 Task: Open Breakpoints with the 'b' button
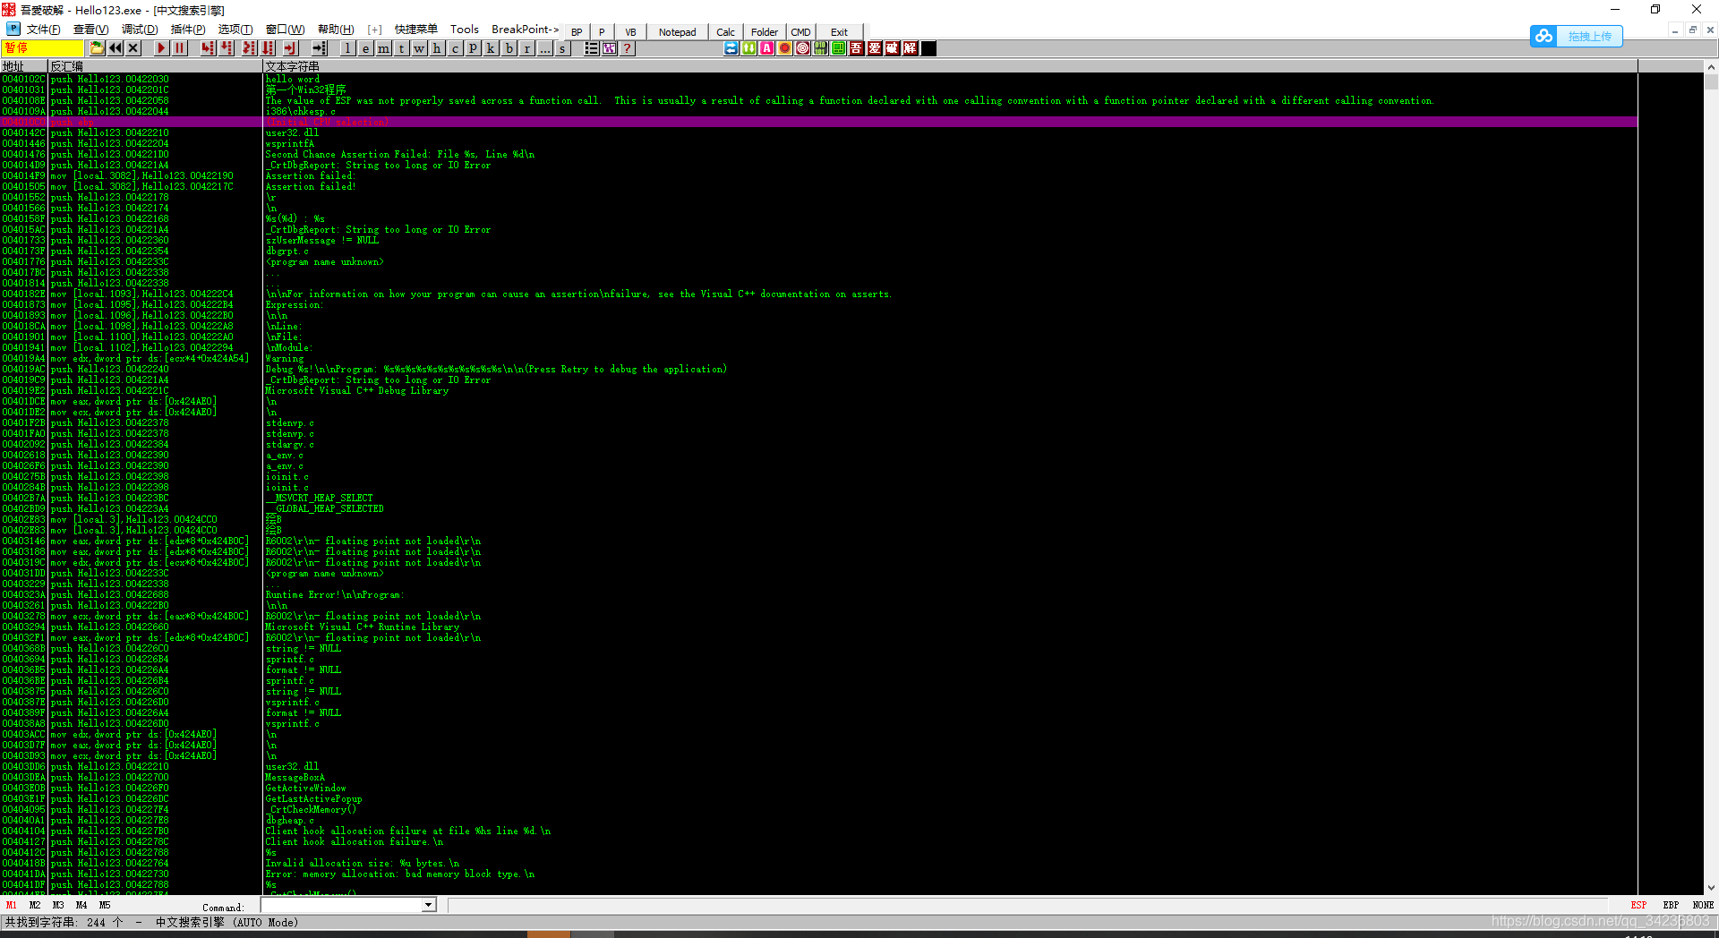[509, 48]
